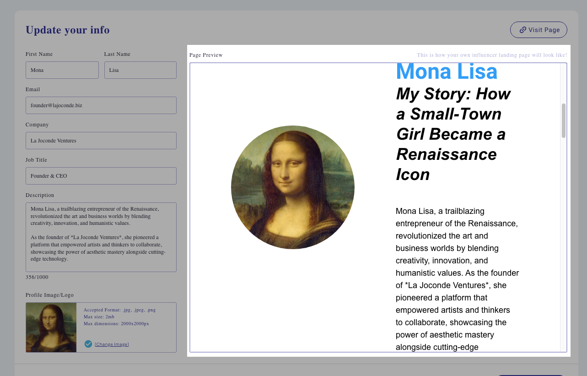This screenshot has width=587, height=376.
Task: Click into the Last Name input field
Action: 140,70
